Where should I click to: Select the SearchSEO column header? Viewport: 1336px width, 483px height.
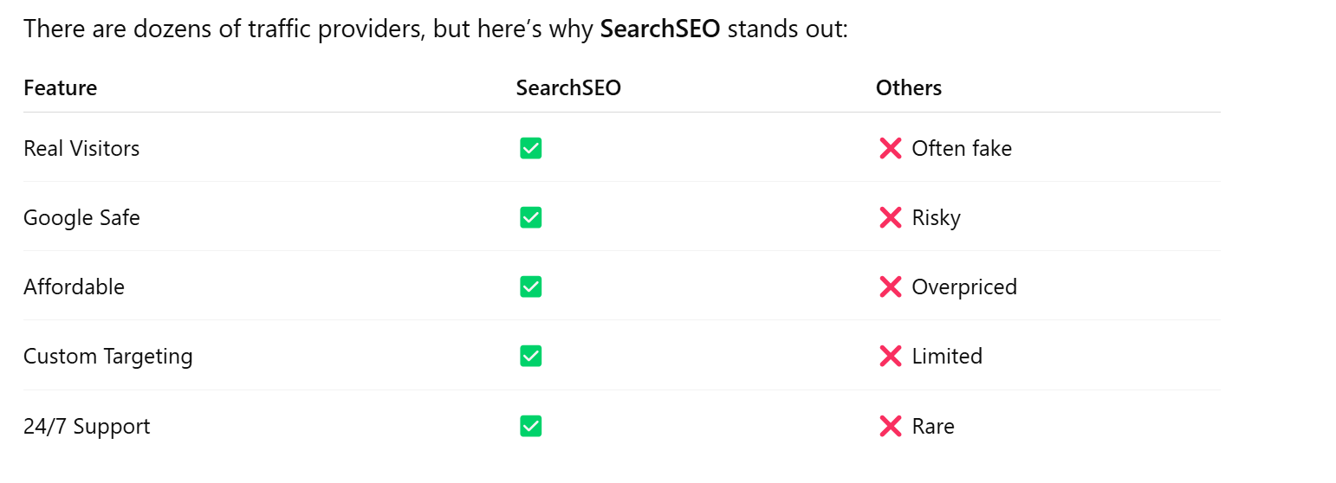coord(568,87)
